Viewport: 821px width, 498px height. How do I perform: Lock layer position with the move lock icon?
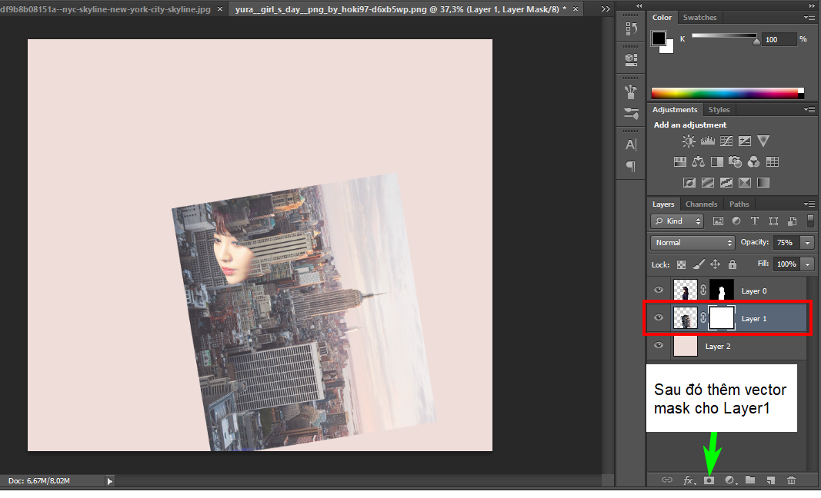(715, 264)
